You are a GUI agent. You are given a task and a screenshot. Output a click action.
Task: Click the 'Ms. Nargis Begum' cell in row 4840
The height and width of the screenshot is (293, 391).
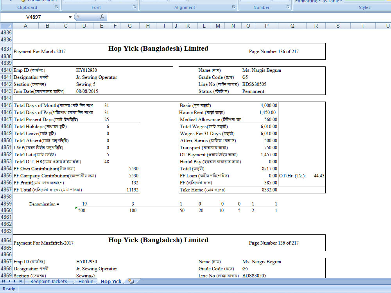tap(262, 70)
